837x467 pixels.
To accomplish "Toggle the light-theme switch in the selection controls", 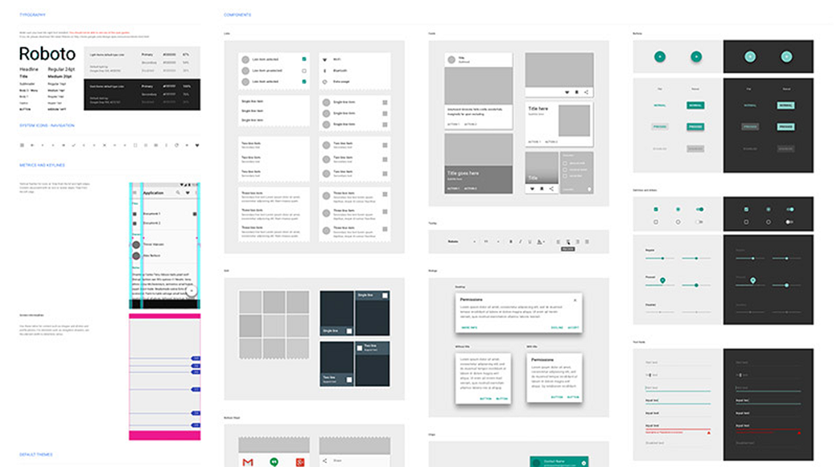I will (x=699, y=209).
